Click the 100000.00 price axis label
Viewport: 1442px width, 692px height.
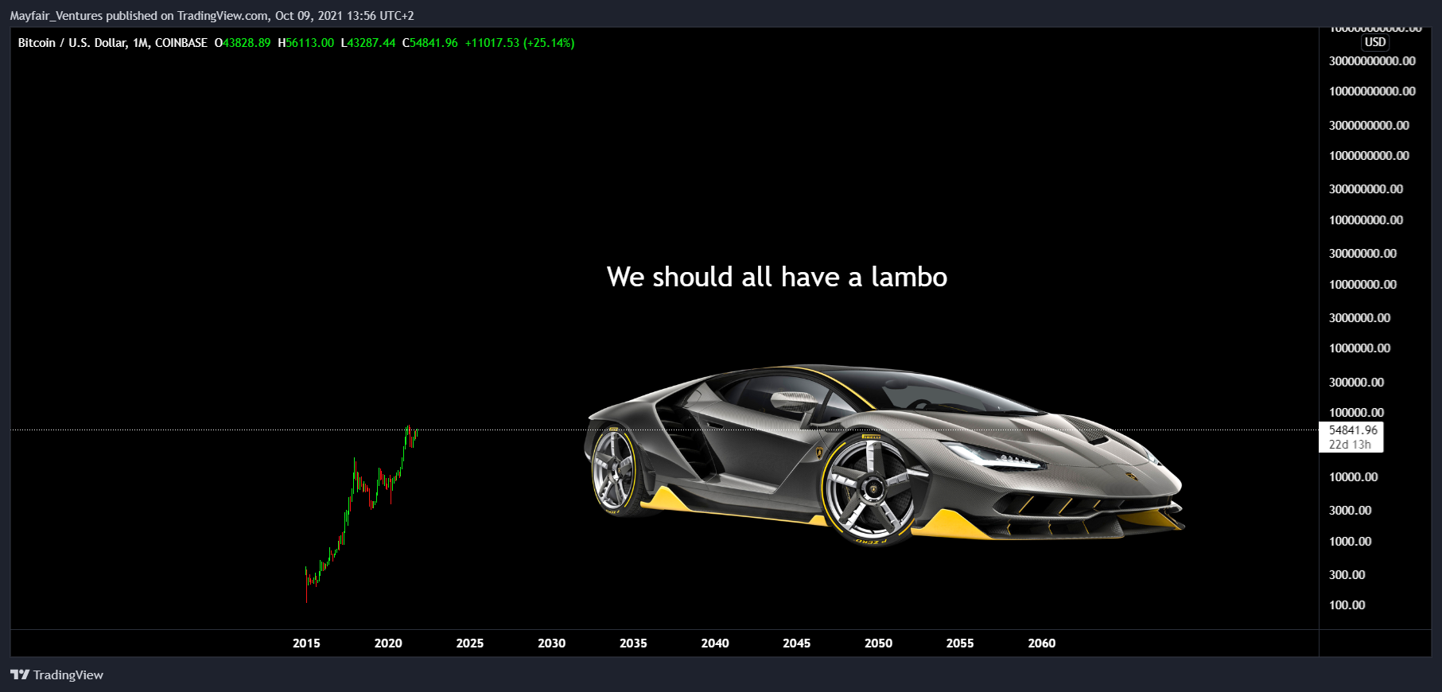[1356, 413]
